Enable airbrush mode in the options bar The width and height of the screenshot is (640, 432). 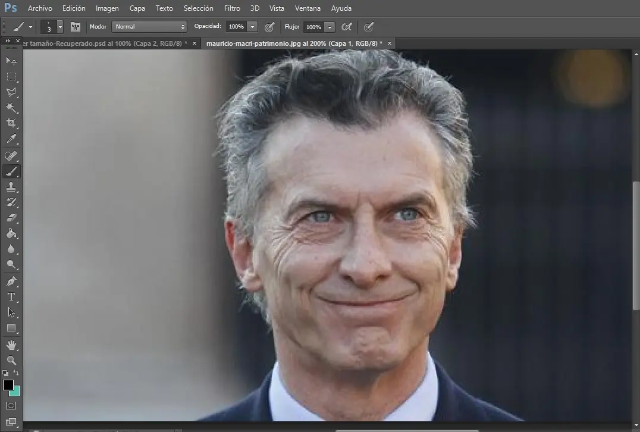(347, 27)
